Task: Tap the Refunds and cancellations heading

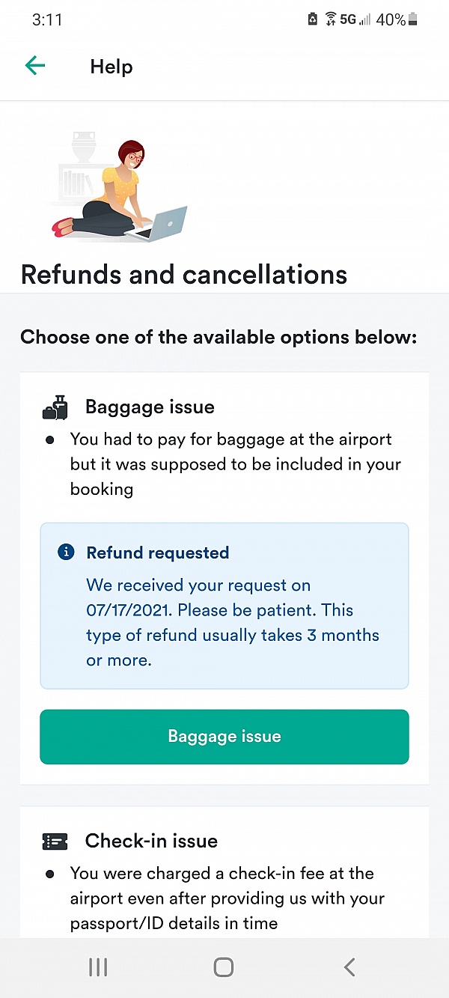Action: tap(184, 275)
